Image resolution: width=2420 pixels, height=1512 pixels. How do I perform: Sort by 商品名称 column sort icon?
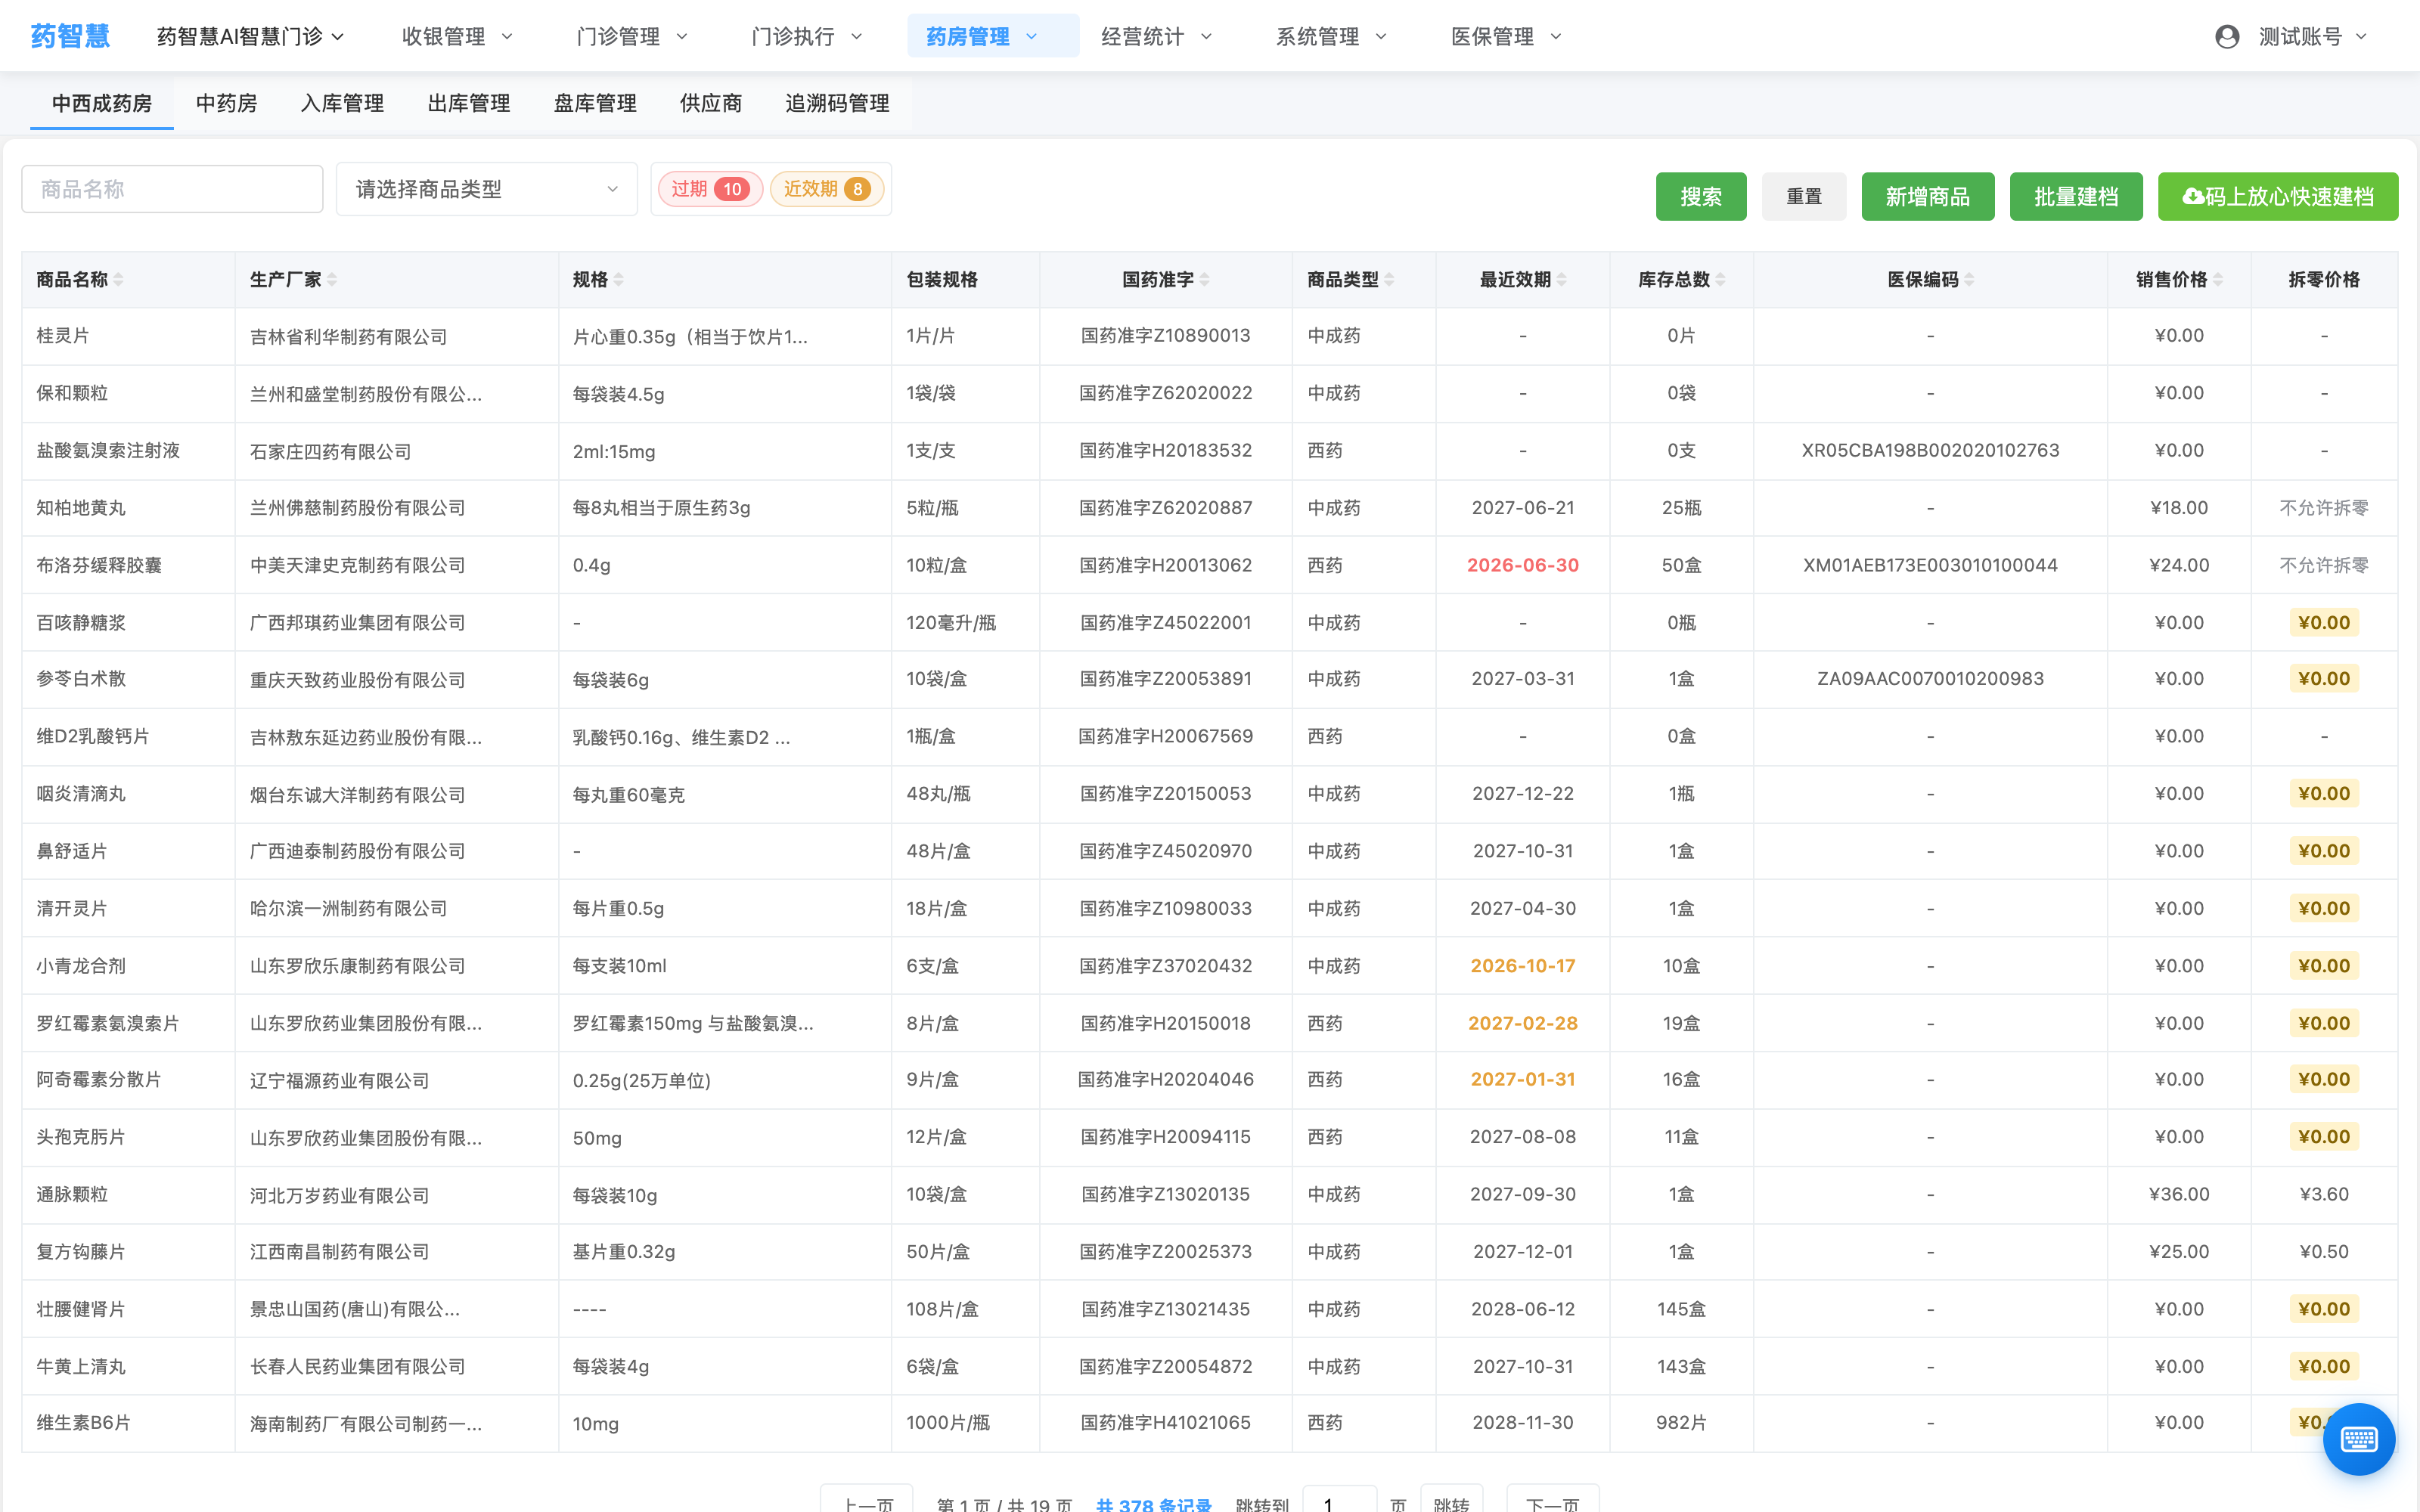tap(119, 280)
